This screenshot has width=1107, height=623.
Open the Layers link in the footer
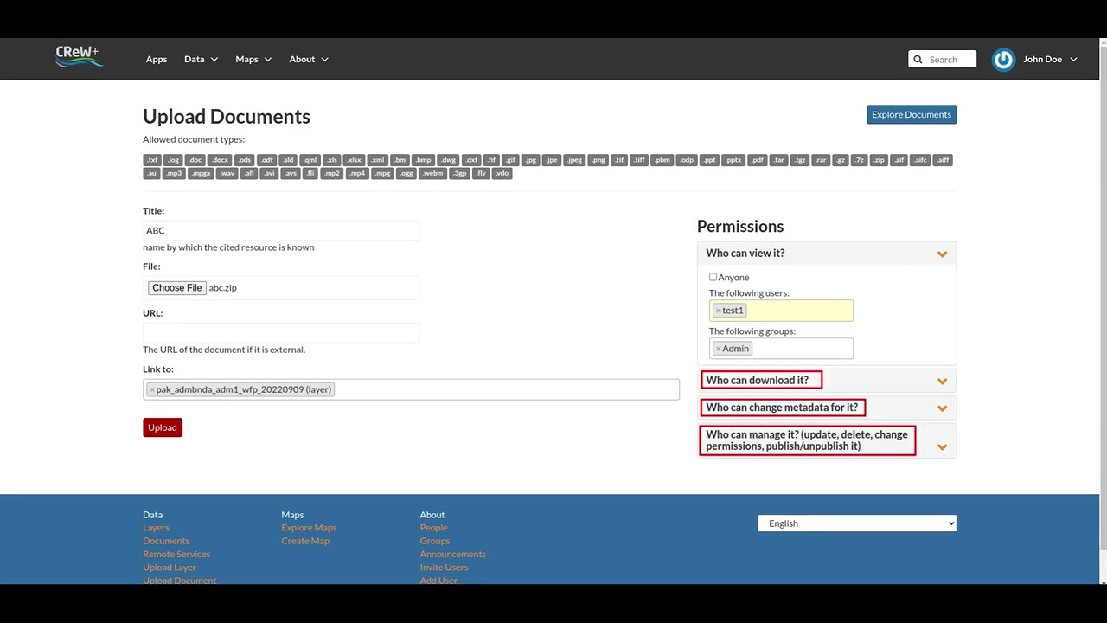[156, 528]
